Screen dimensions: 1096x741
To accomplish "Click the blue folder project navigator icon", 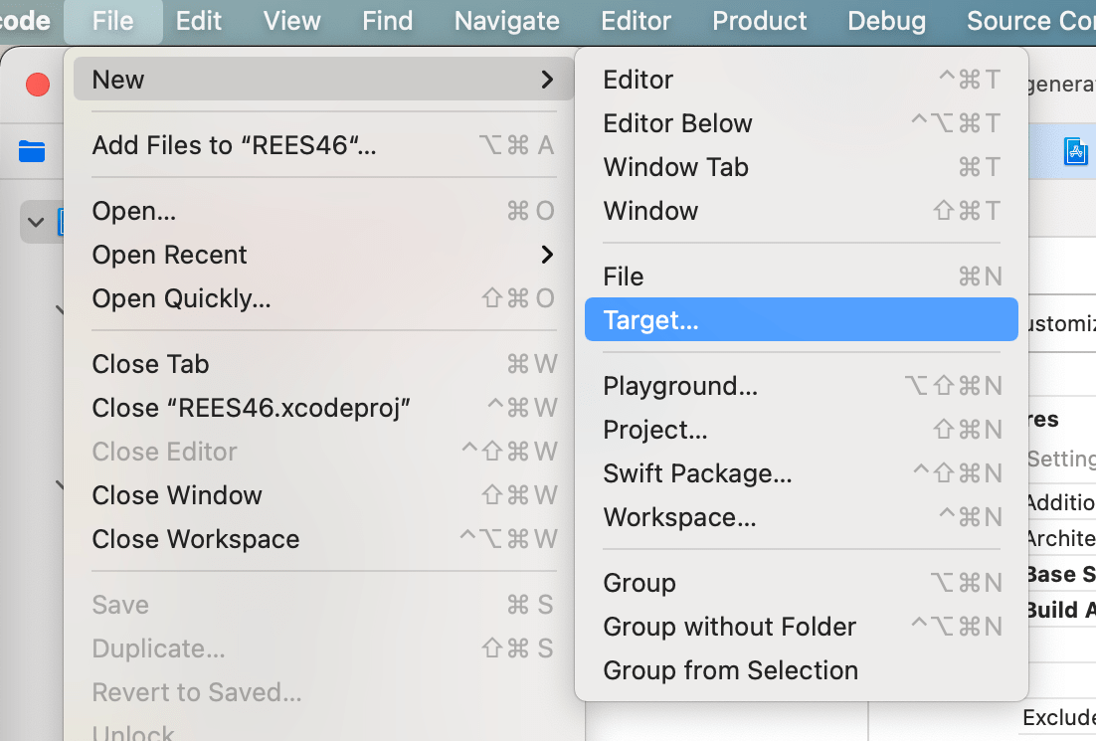I will coord(32,151).
